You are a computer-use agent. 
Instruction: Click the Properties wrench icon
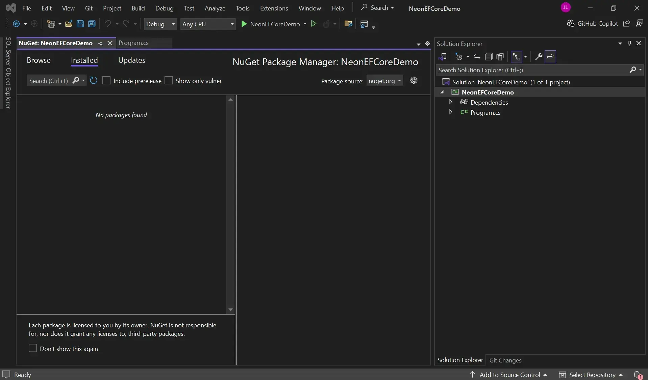(x=539, y=57)
